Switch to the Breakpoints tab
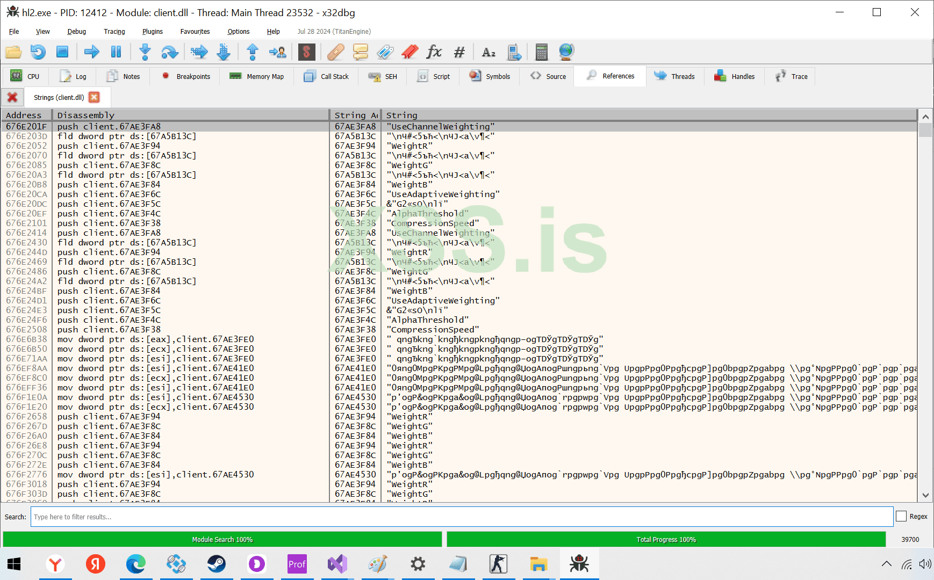Viewport: 934px width, 580px height. coord(186,76)
